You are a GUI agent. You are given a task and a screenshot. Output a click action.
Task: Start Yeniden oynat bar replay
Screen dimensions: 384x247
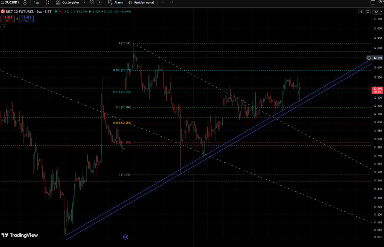[x=141, y=2]
